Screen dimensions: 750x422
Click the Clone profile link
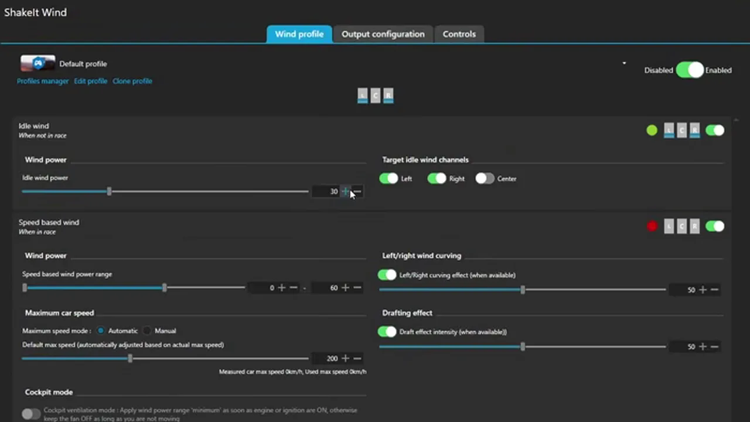(x=132, y=81)
